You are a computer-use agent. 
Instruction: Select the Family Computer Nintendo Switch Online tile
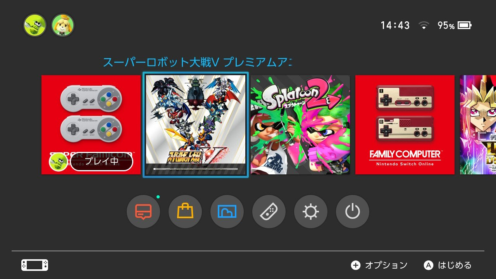pos(405,125)
